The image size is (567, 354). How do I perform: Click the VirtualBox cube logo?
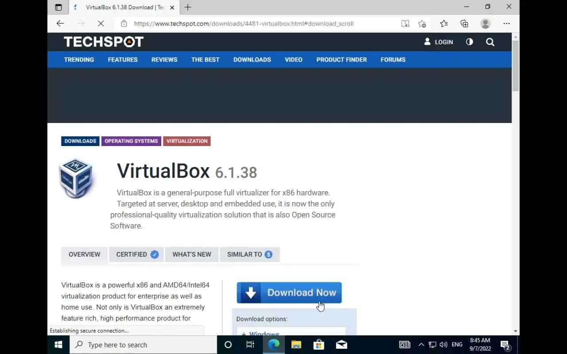click(x=76, y=178)
